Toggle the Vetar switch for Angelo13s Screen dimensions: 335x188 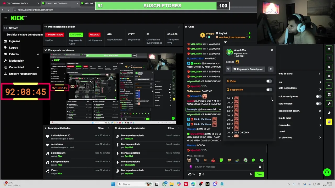pos(269,81)
